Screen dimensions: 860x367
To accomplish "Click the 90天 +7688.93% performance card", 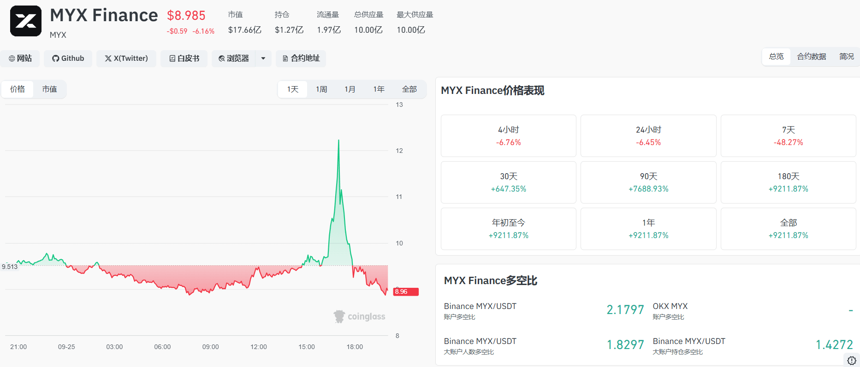I will [x=648, y=182].
